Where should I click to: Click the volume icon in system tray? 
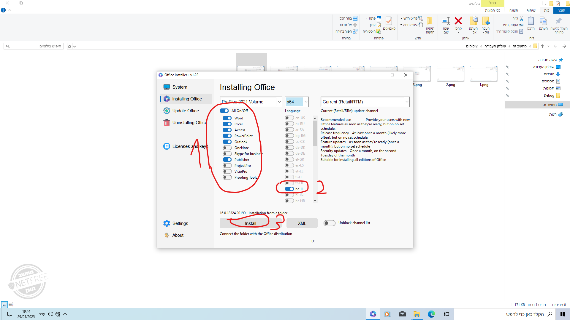pyautogui.click(x=51, y=314)
